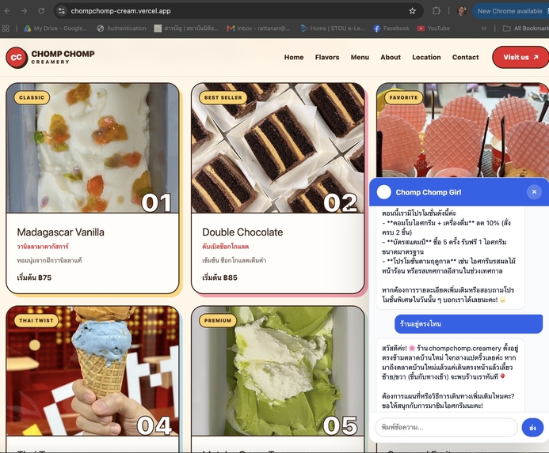This screenshot has height=453, width=549.
Task: Click the CLASSIC badge on vanilla card
Action: click(32, 97)
